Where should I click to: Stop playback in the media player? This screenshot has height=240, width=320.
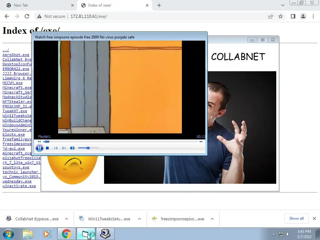pos(47,148)
